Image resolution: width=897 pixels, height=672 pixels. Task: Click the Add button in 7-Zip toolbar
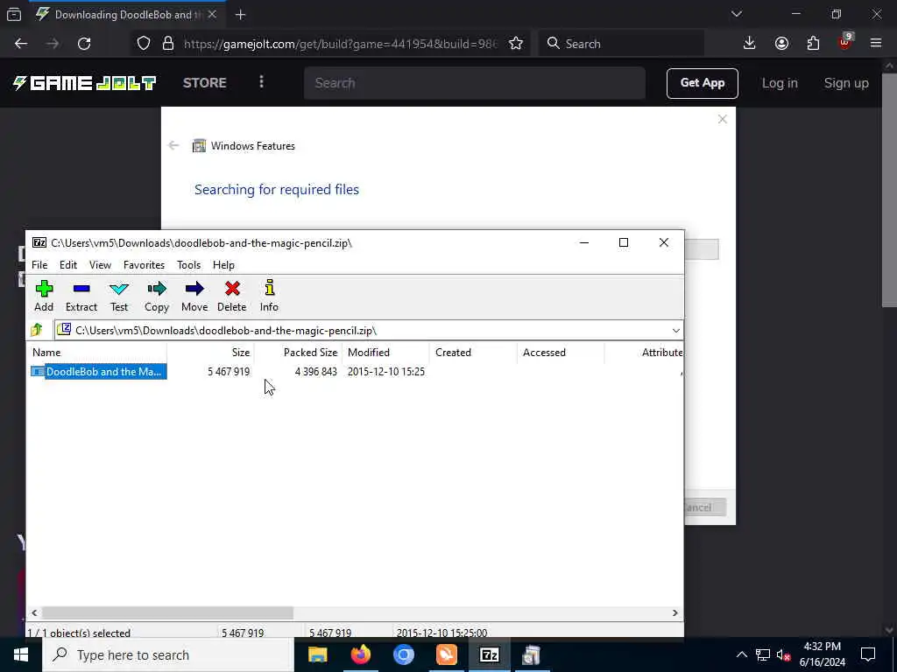[44, 296]
